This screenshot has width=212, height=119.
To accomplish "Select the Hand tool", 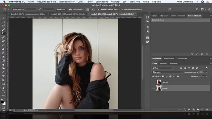I will pyautogui.click(x=3, y=88).
